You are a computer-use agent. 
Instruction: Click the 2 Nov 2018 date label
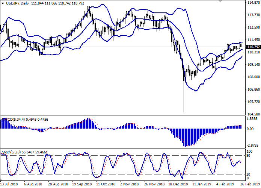[x=129, y=185]
